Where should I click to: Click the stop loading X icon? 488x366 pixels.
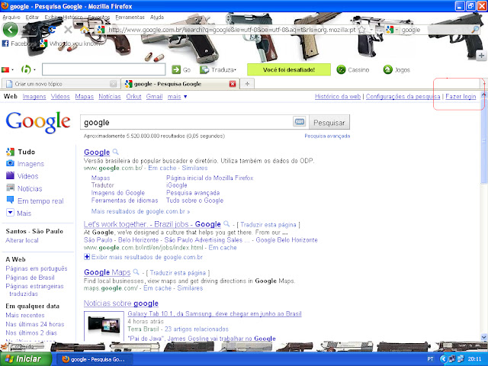click(x=68, y=30)
